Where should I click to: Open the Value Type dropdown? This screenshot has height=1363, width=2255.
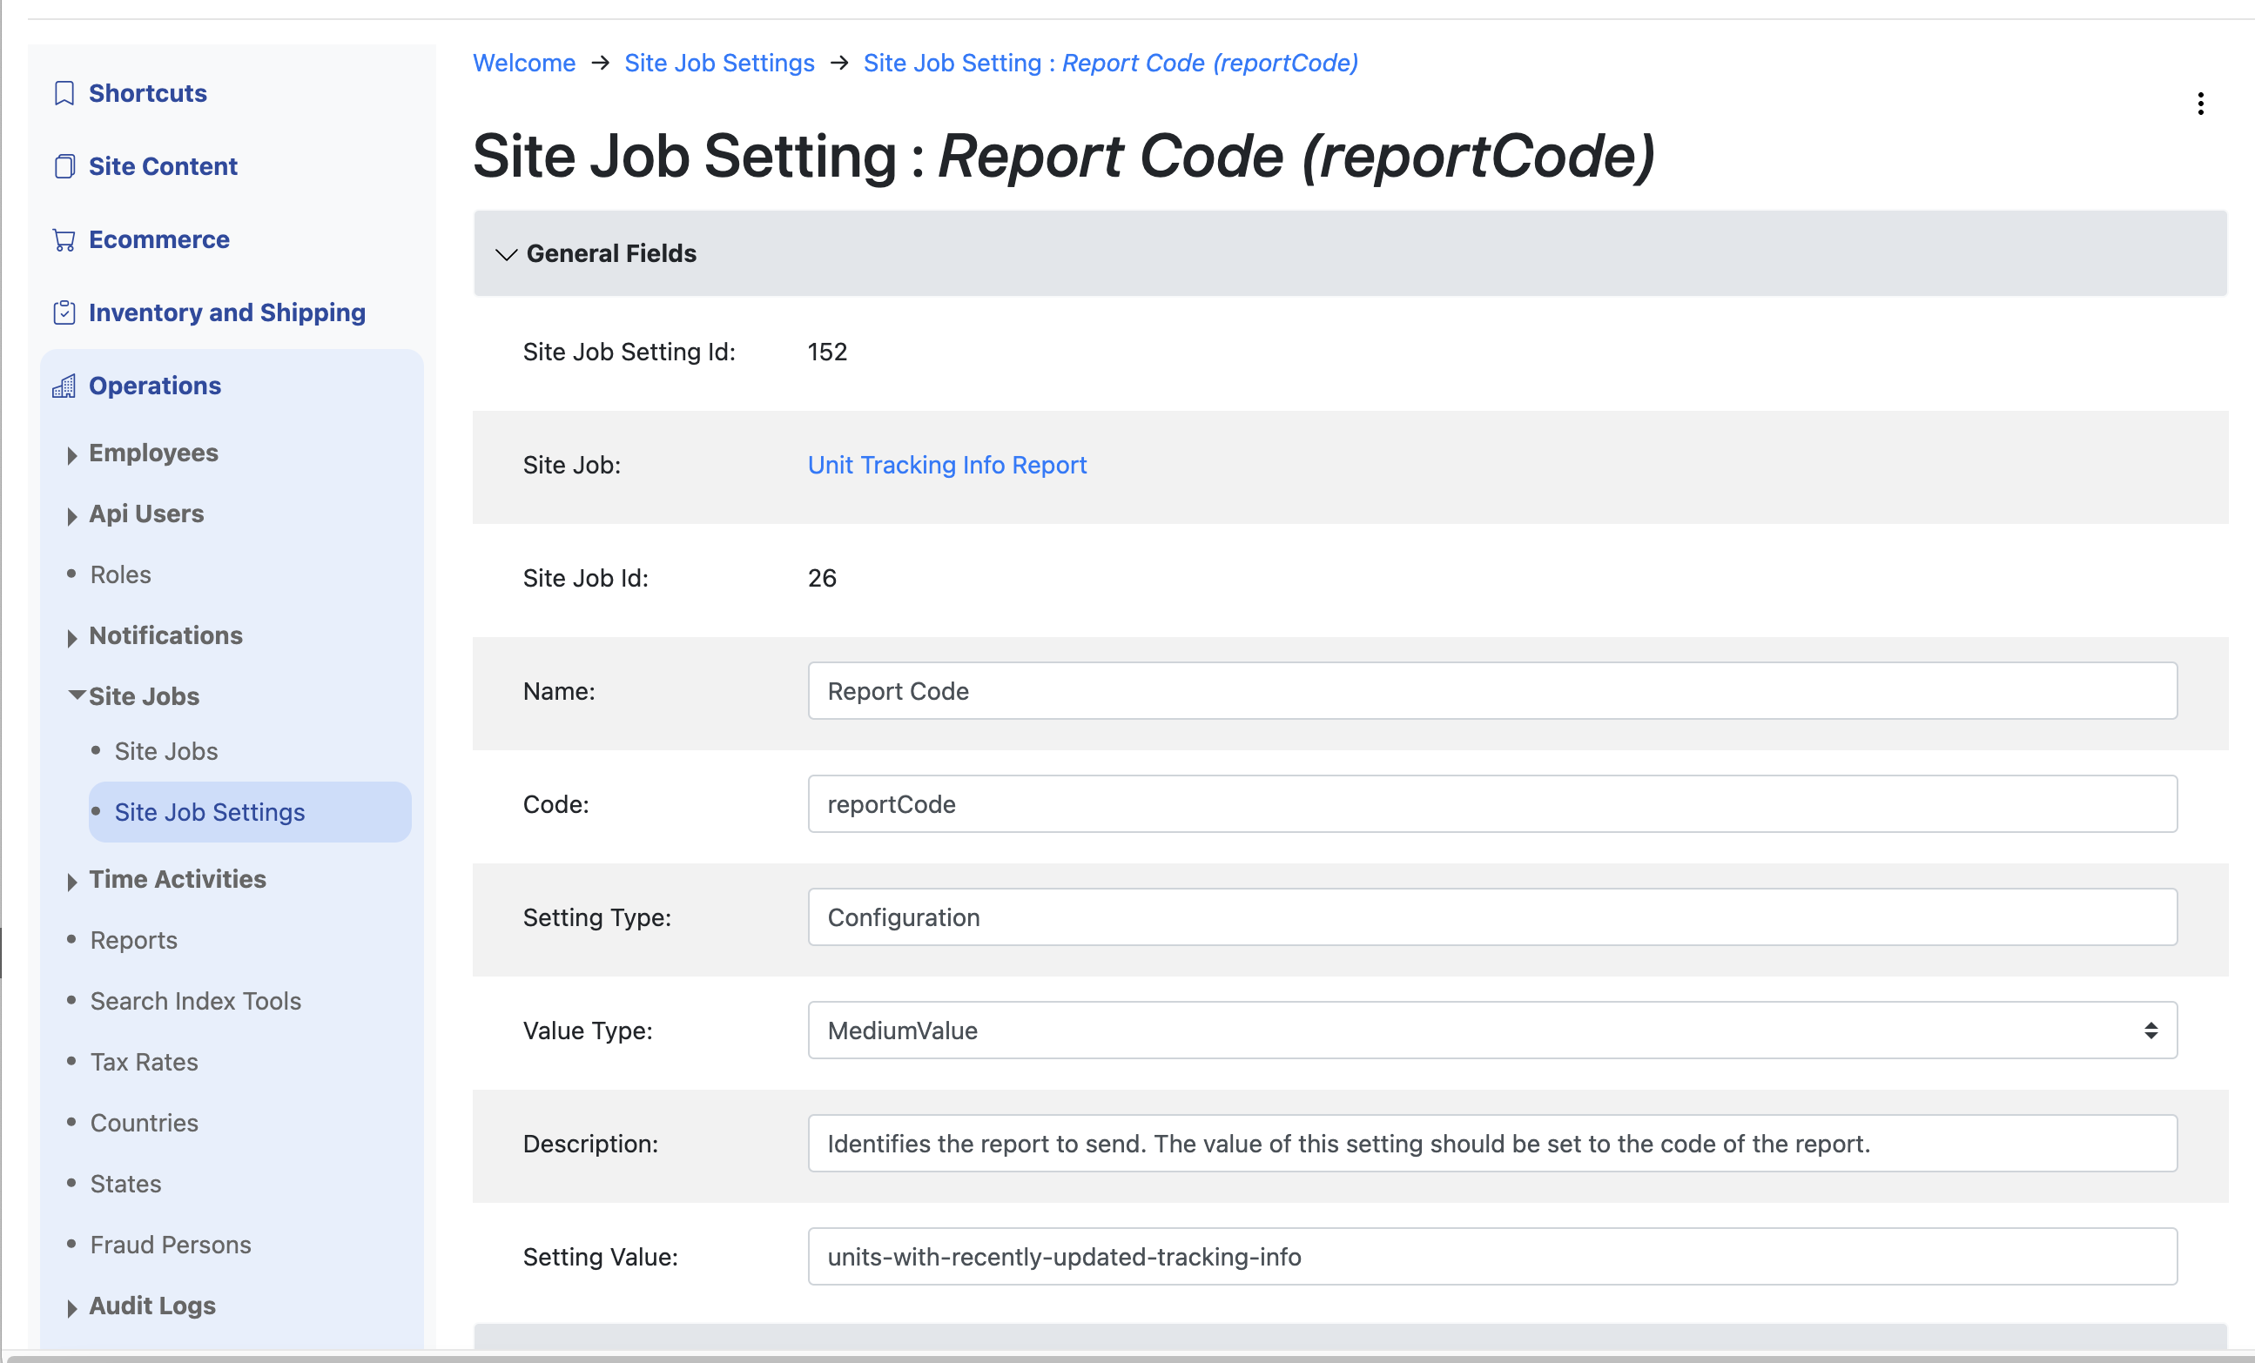(1491, 1030)
